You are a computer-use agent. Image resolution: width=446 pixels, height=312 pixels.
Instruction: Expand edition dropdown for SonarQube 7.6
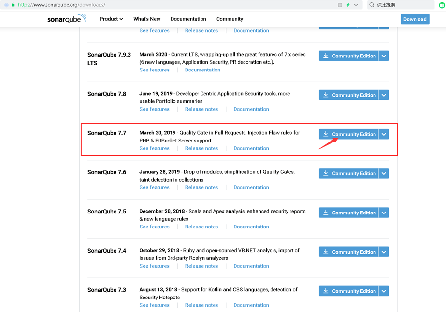pos(384,174)
